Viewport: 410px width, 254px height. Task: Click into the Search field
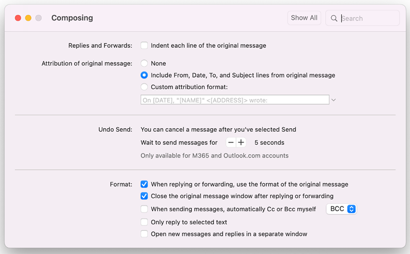[368, 18]
